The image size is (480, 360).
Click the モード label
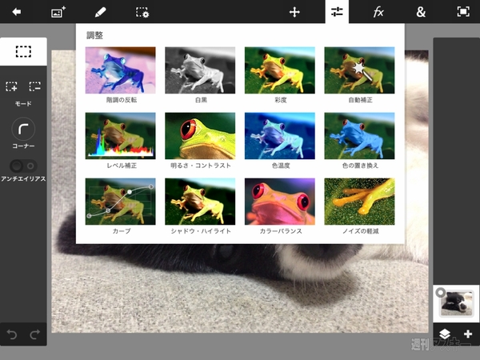point(23,104)
